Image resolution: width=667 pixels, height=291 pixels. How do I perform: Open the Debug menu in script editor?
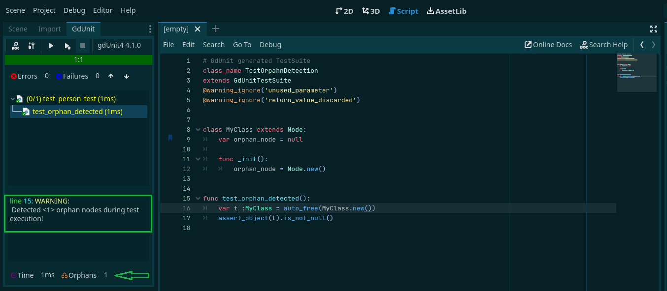coord(270,44)
